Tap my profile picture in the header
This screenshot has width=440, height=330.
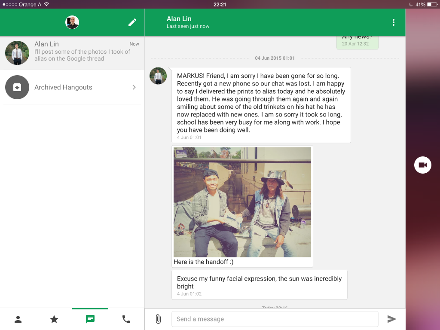(x=72, y=22)
